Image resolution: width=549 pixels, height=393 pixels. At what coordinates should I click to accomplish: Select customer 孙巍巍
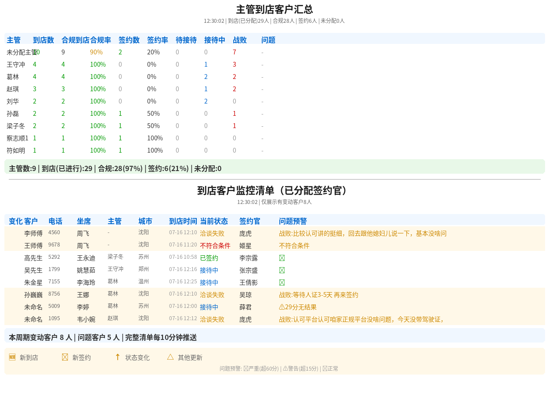tap(33, 295)
